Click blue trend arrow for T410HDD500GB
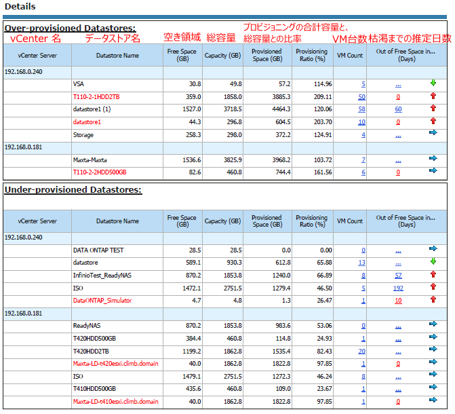Image resolution: width=455 pixels, height=414 pixels. click(433, 387)
